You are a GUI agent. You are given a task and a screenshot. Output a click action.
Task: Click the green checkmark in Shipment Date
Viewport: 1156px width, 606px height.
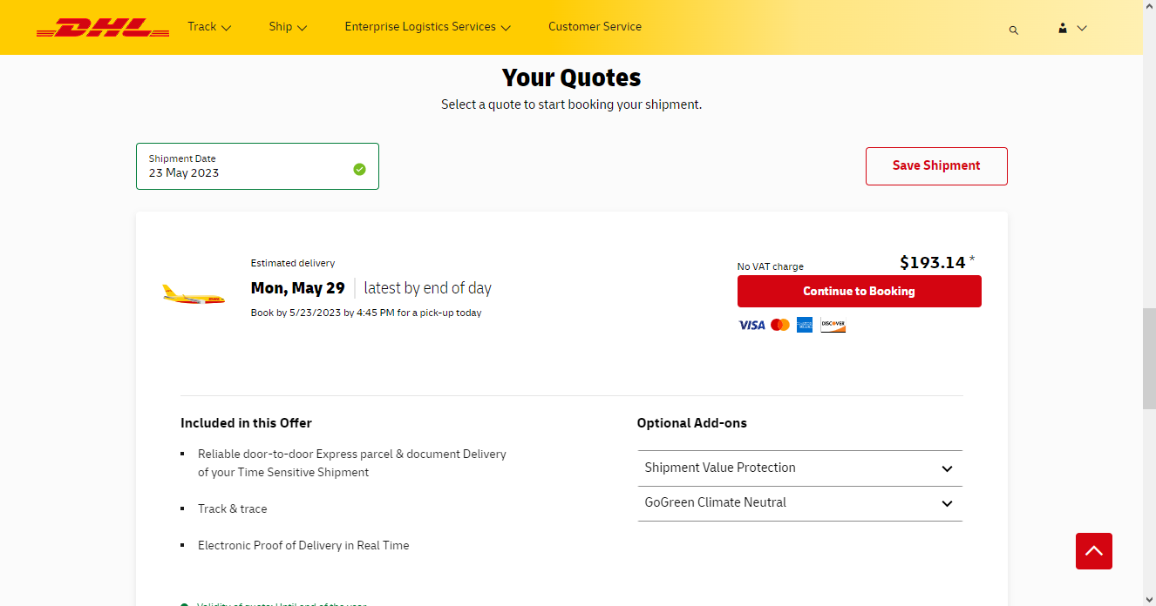(359, 169)
